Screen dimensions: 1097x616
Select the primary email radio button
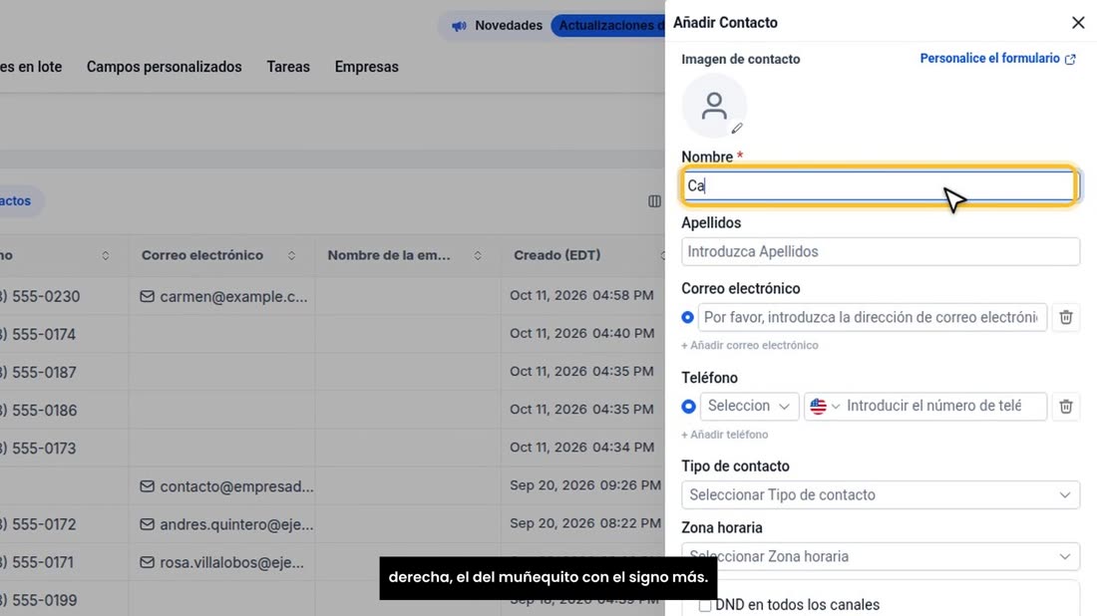(x=688, y=317)
